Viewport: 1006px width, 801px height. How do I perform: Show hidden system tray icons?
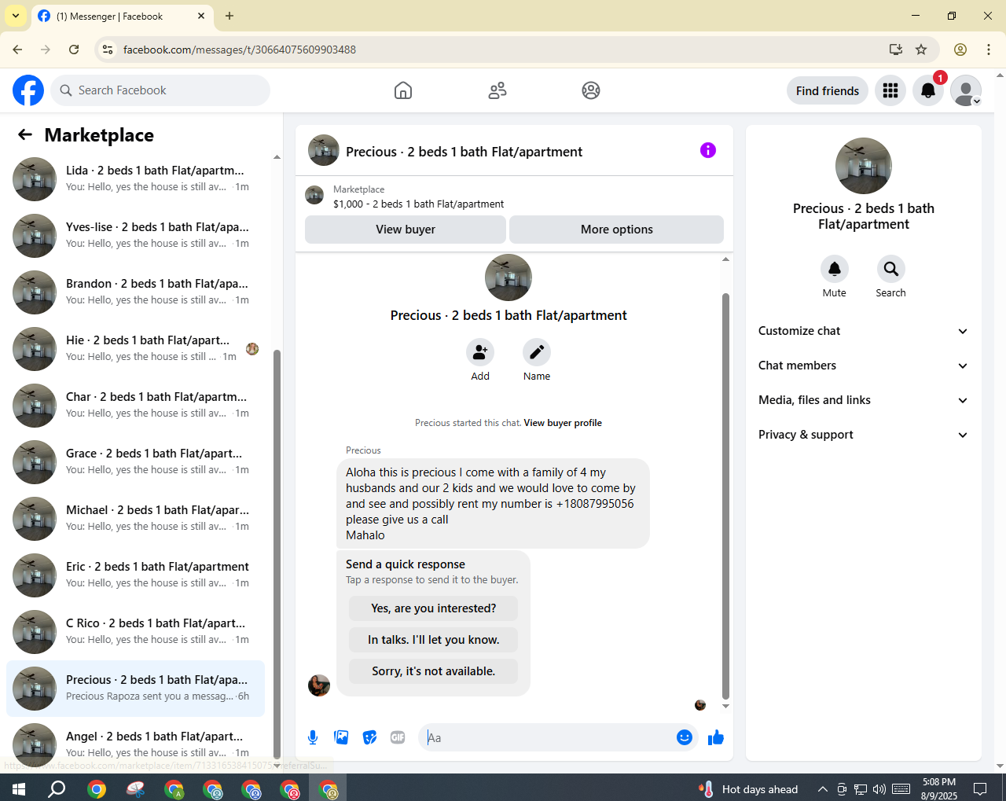click(822, 789)
